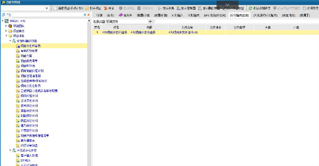Click the 序号 column header

pos(97,27)
